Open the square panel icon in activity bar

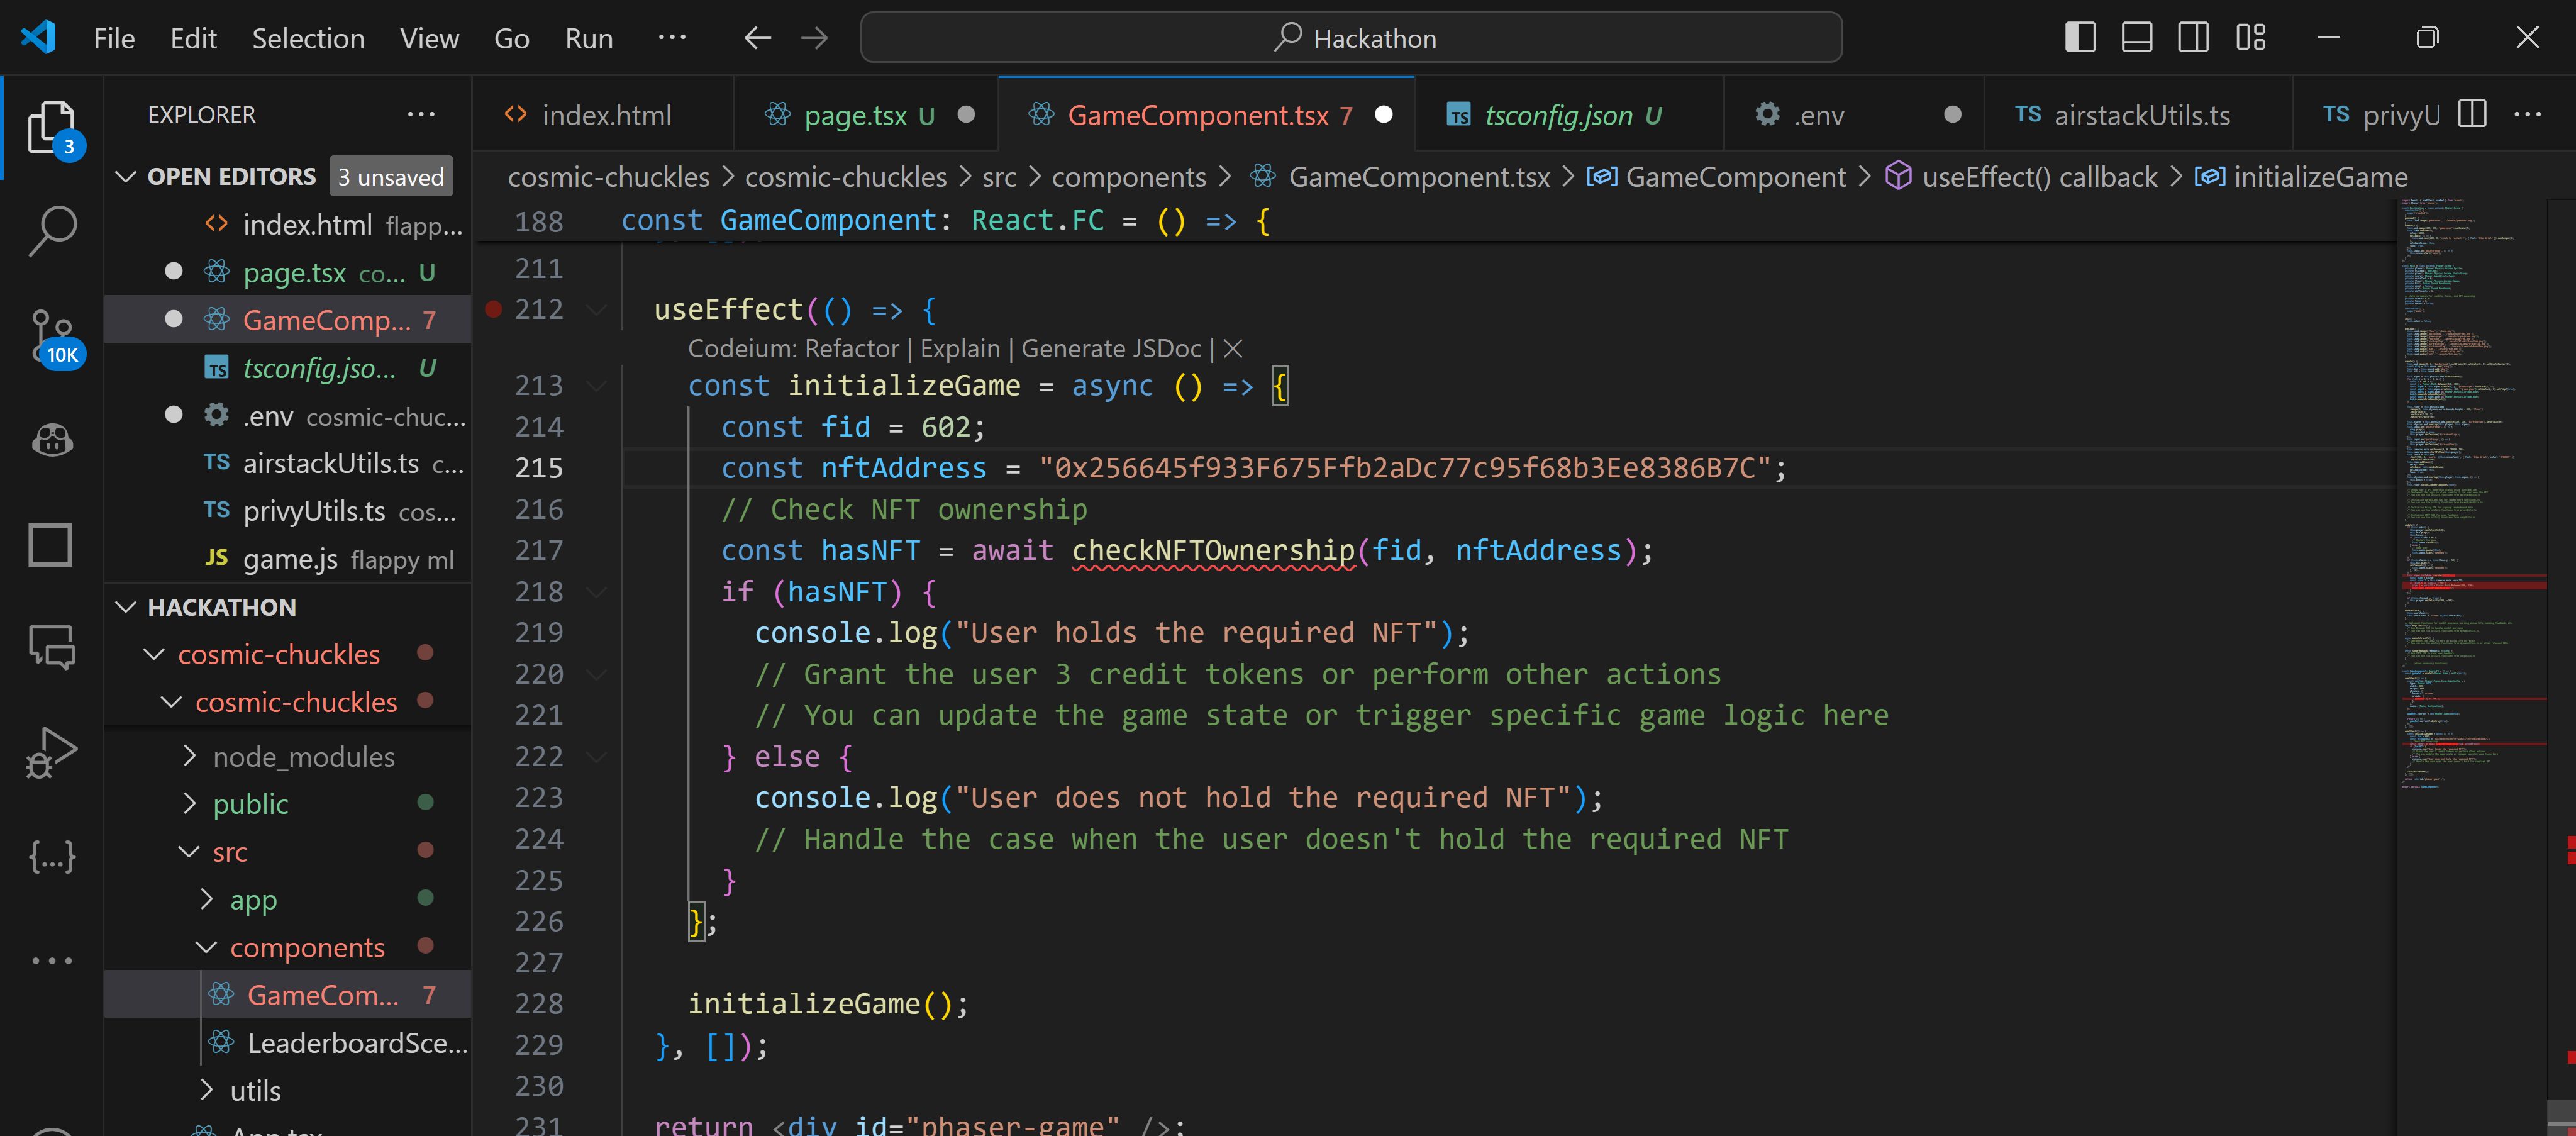pos(50,545)
